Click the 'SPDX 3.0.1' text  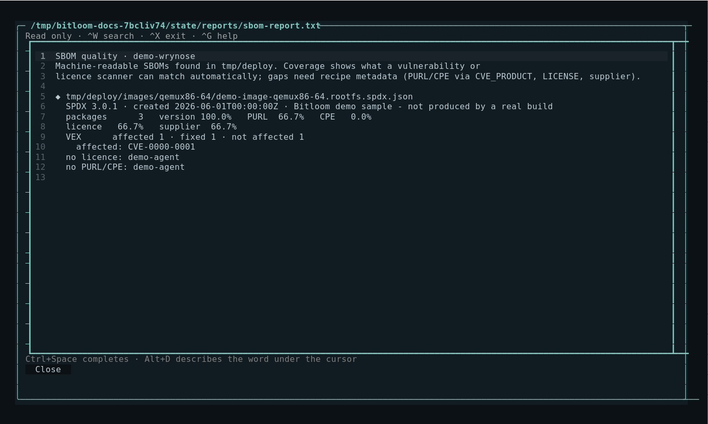(92, 106)
